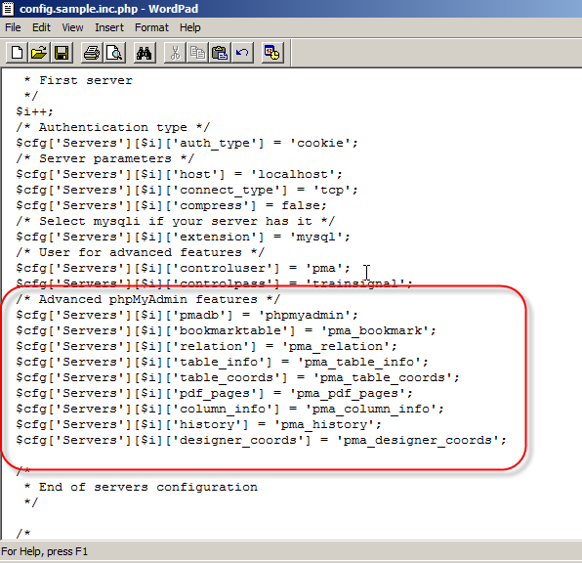
Task: Click the Undo arrow icon
Action: (242, 53)
